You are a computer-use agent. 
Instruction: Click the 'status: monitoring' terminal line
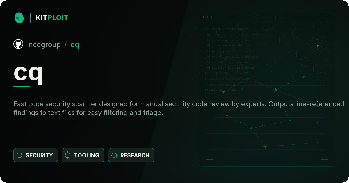point(221,90)
